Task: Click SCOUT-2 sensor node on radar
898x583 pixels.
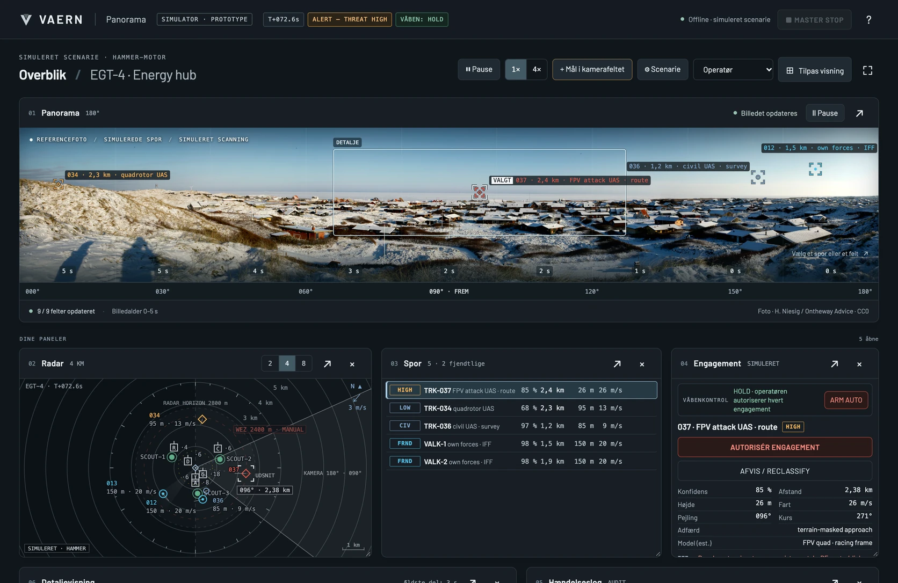Action: click(x=220, y=459)
